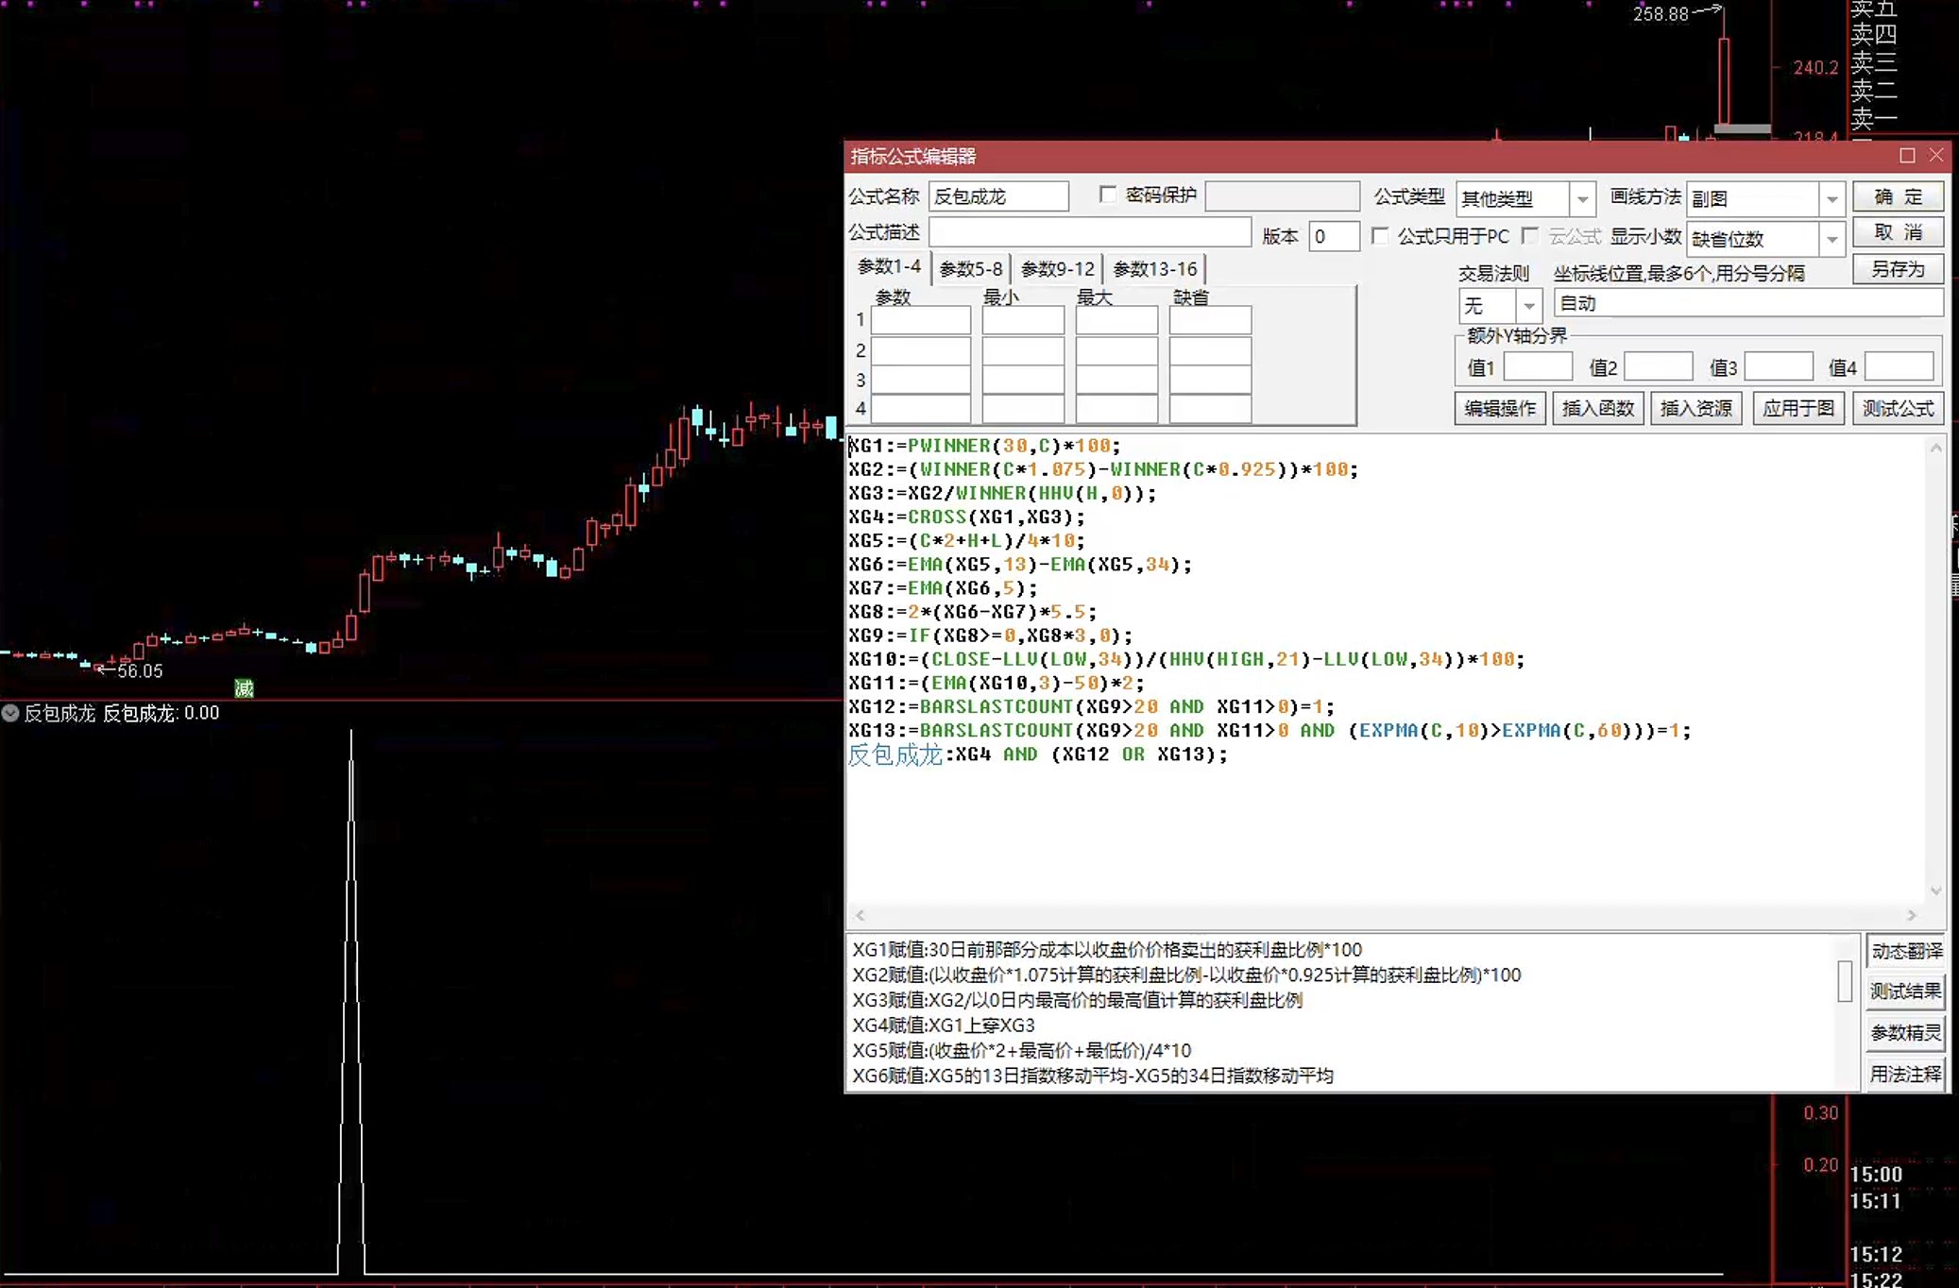Click the 编辑操作 button

click(1500, 408)
